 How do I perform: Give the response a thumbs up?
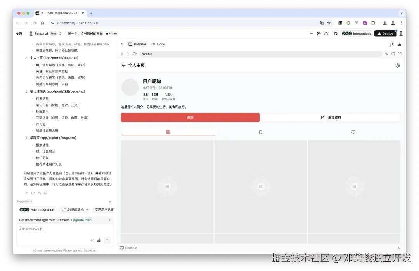tap(39, 193)
